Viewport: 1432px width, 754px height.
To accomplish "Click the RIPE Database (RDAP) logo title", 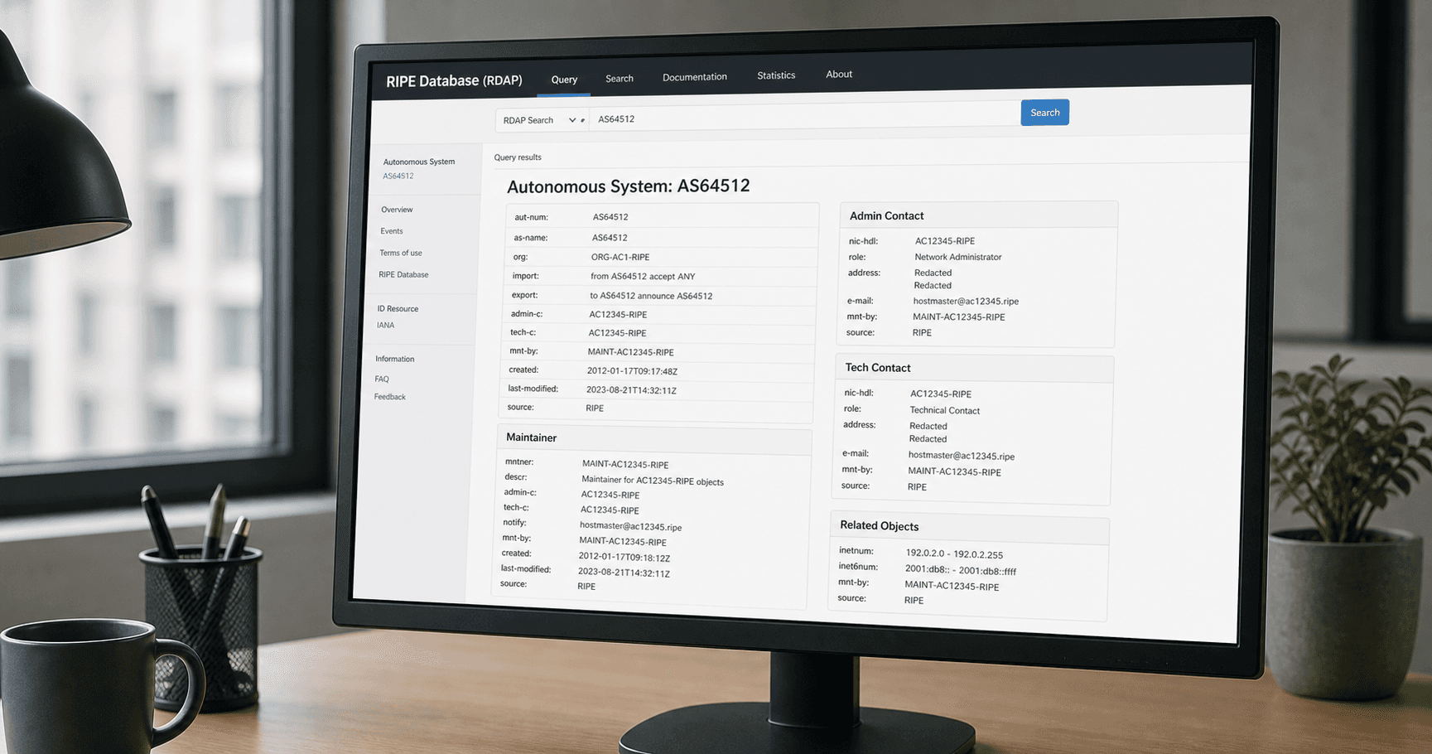I will coord(454,81).
